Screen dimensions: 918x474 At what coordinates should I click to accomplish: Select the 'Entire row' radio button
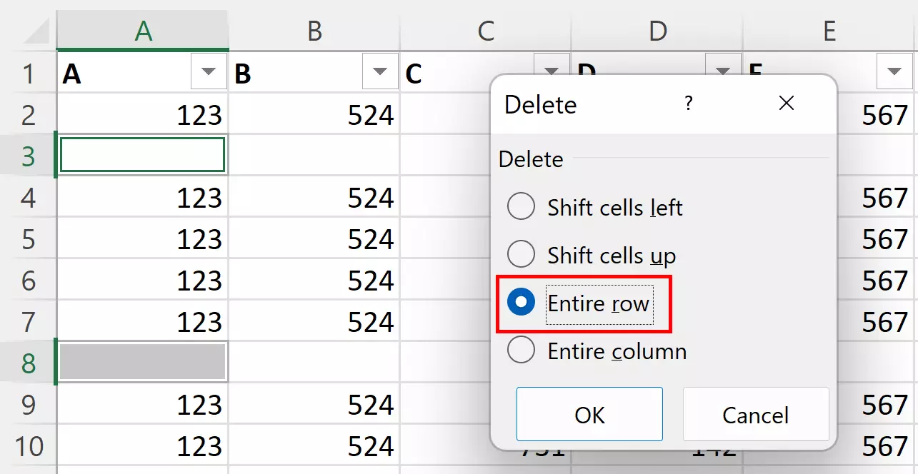(x=521, y=303)
